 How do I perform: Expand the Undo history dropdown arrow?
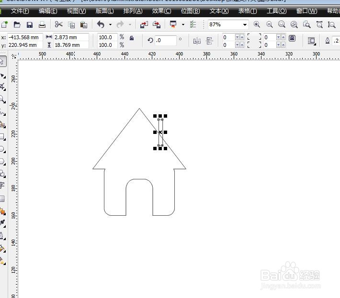[x=110, y=25]
